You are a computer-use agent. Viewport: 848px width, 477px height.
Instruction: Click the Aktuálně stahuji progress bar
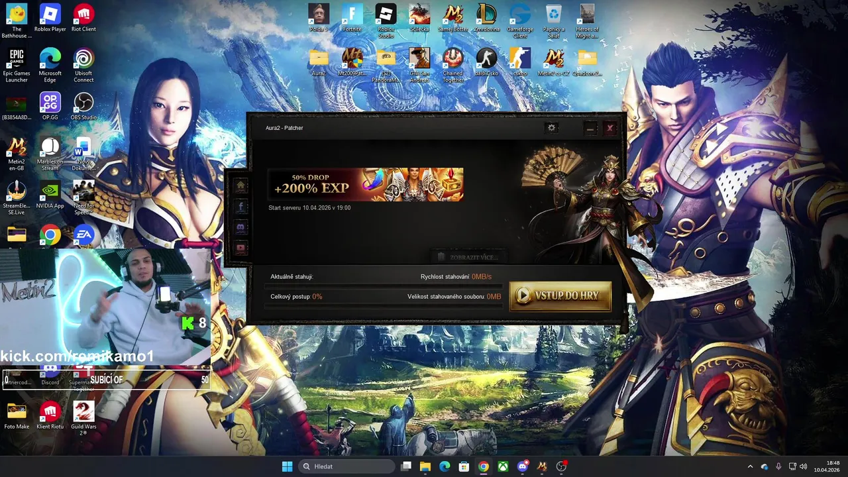click(383, 286)
